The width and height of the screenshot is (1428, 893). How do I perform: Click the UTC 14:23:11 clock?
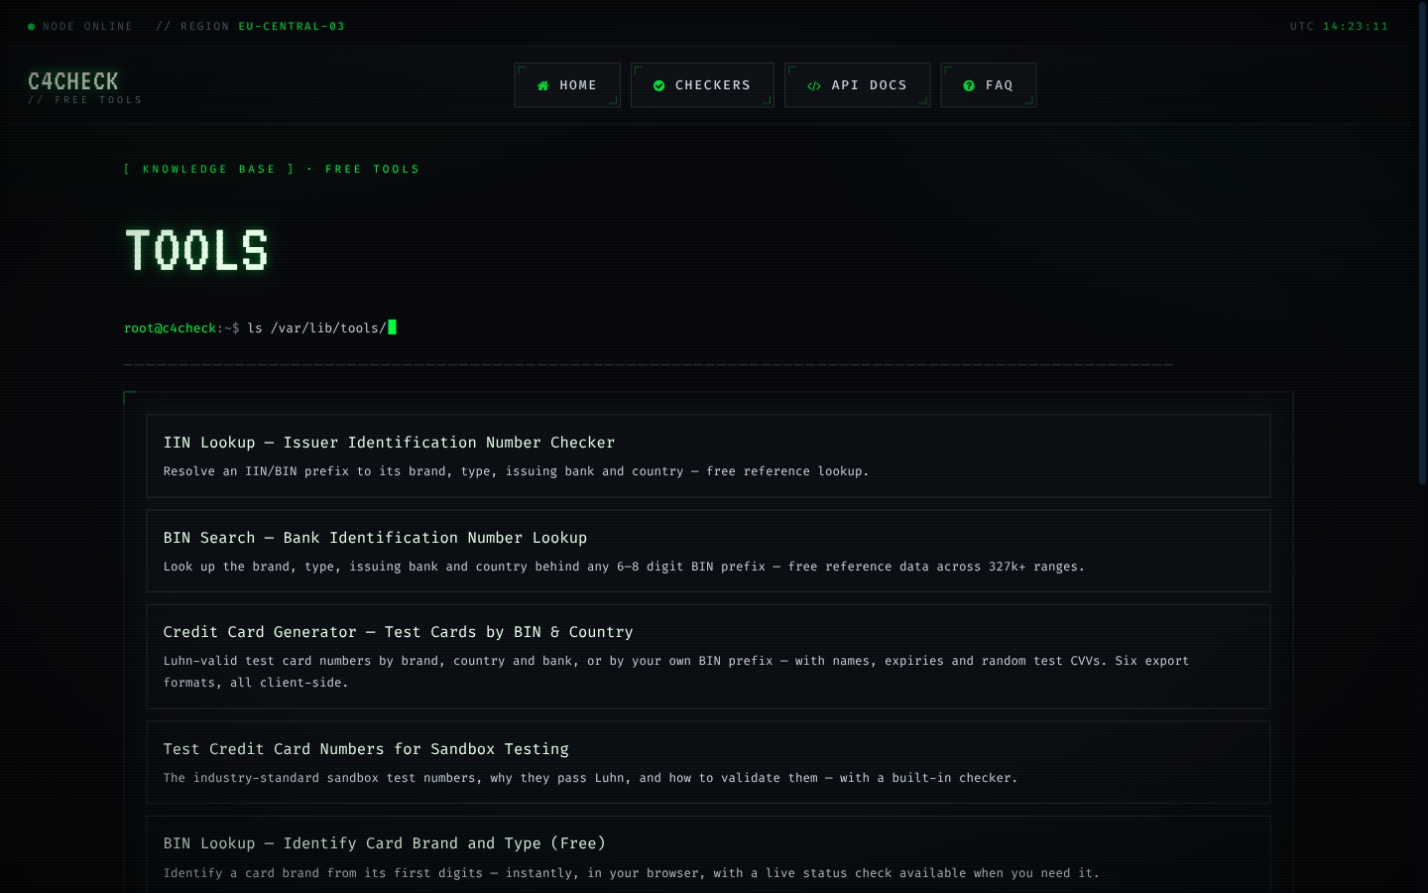(1339, 26)
